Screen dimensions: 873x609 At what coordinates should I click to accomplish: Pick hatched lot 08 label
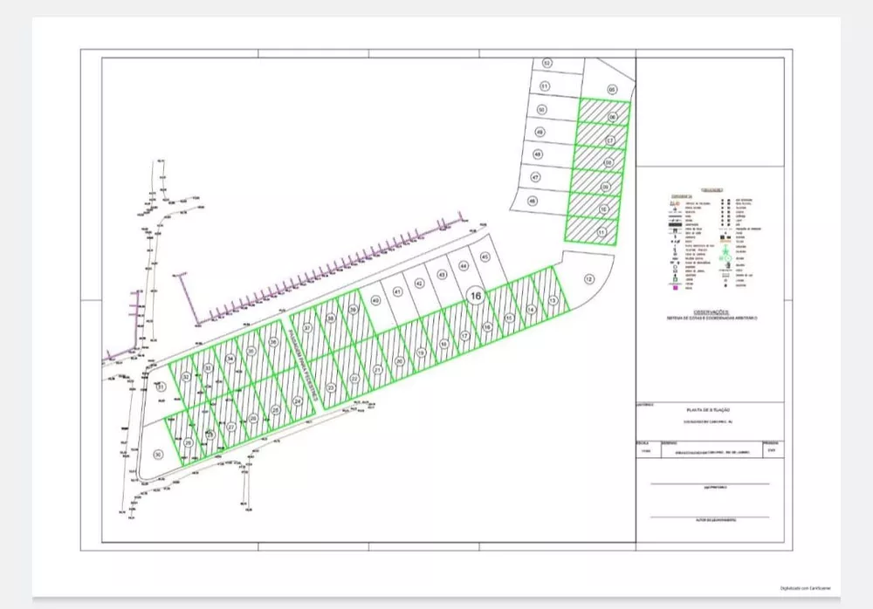608,162
